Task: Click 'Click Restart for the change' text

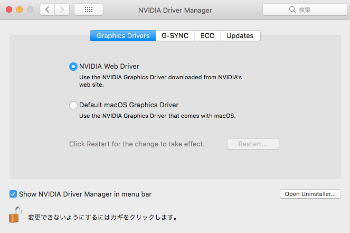Action: [x=137, y=144]
